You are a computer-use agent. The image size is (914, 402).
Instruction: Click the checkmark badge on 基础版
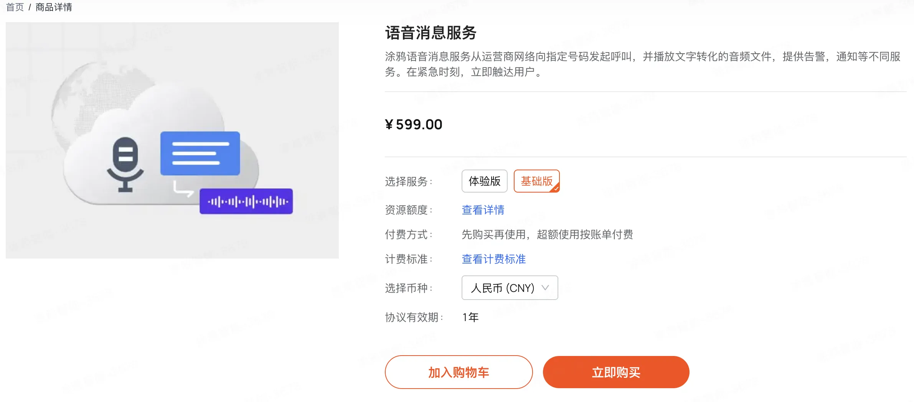tap(556, 188)
